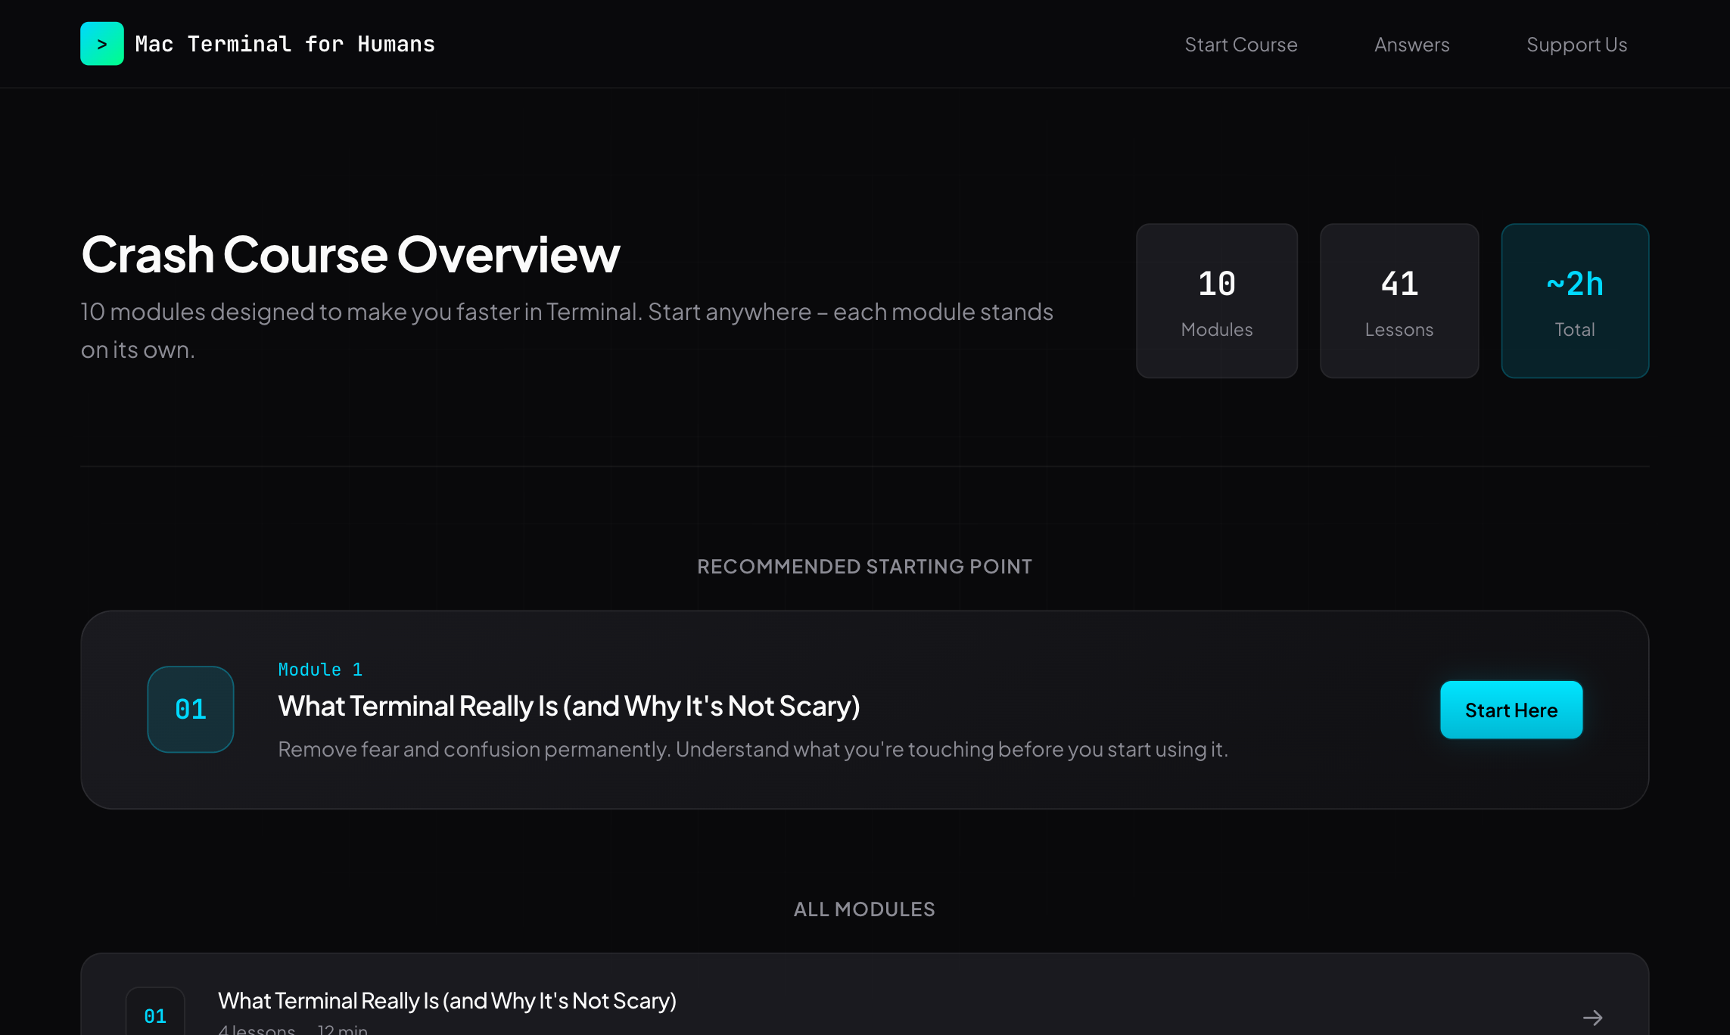The image size is (1730, 1035).
Task: Open the Start Course nav link
Action: (1240, 45)
